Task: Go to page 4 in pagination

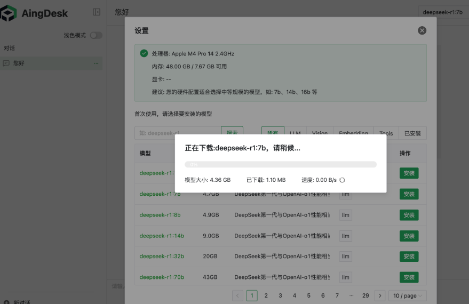Action: (295, 295)
